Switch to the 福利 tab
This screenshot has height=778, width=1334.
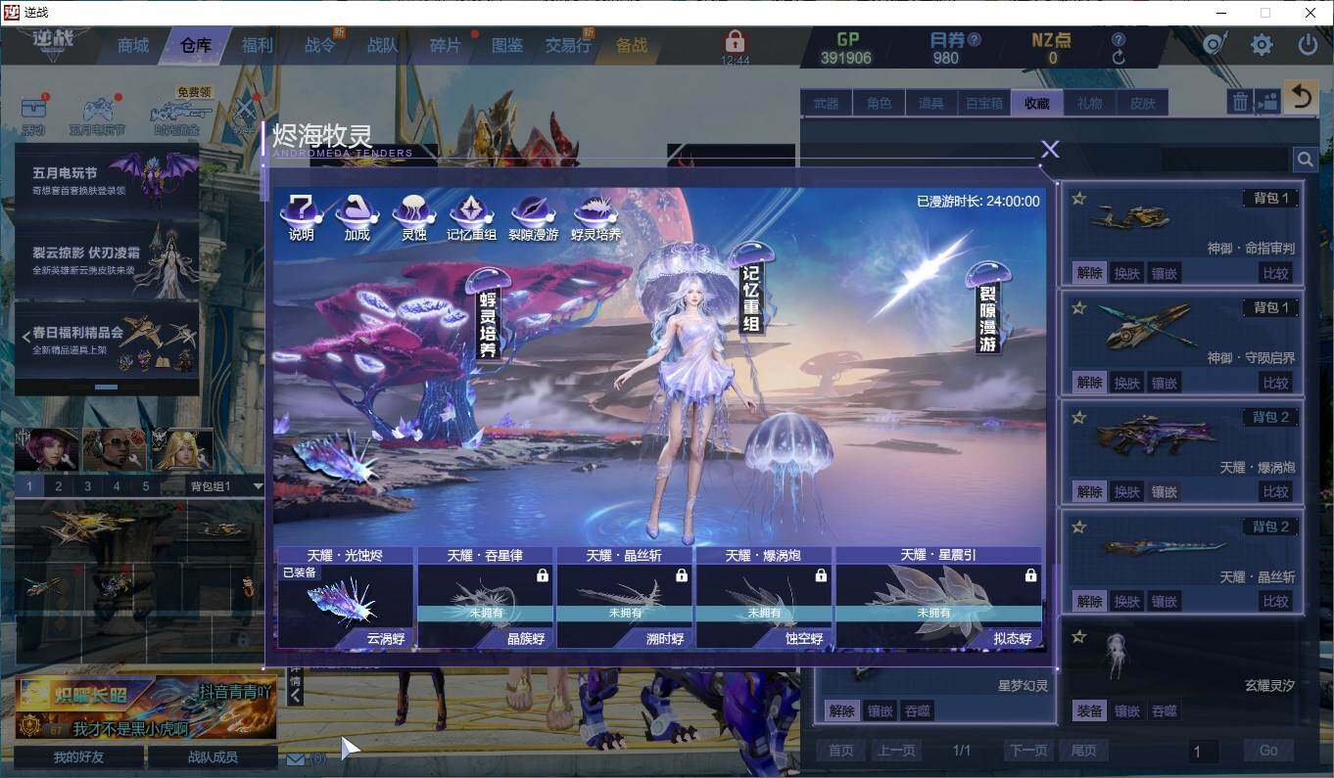[x=258, y=45]
